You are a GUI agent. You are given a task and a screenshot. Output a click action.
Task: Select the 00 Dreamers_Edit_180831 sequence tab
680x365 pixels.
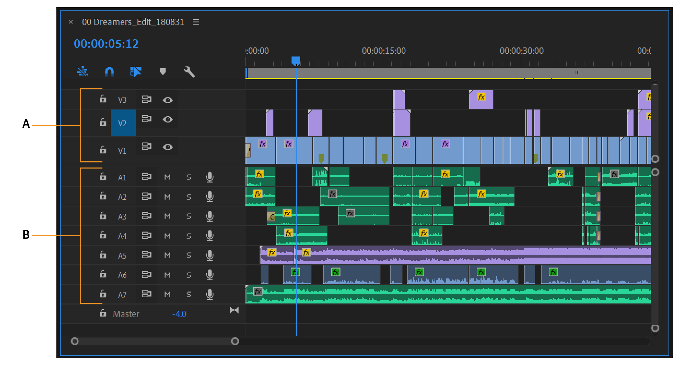point(133,22)
